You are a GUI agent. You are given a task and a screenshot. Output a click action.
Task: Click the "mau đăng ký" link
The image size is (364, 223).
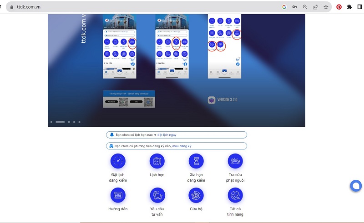[182, 146]
